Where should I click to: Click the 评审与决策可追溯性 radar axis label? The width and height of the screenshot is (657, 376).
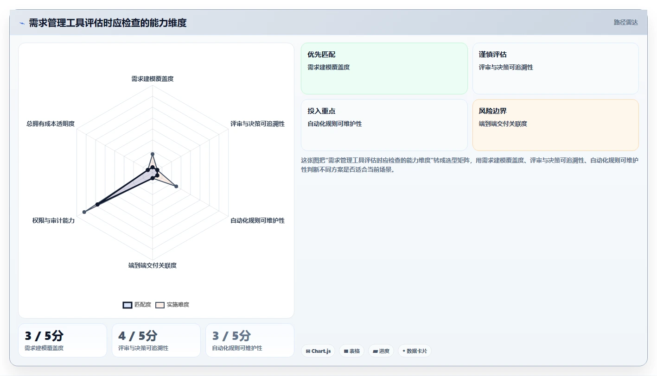pyautogui.click(x=257, y=124)
